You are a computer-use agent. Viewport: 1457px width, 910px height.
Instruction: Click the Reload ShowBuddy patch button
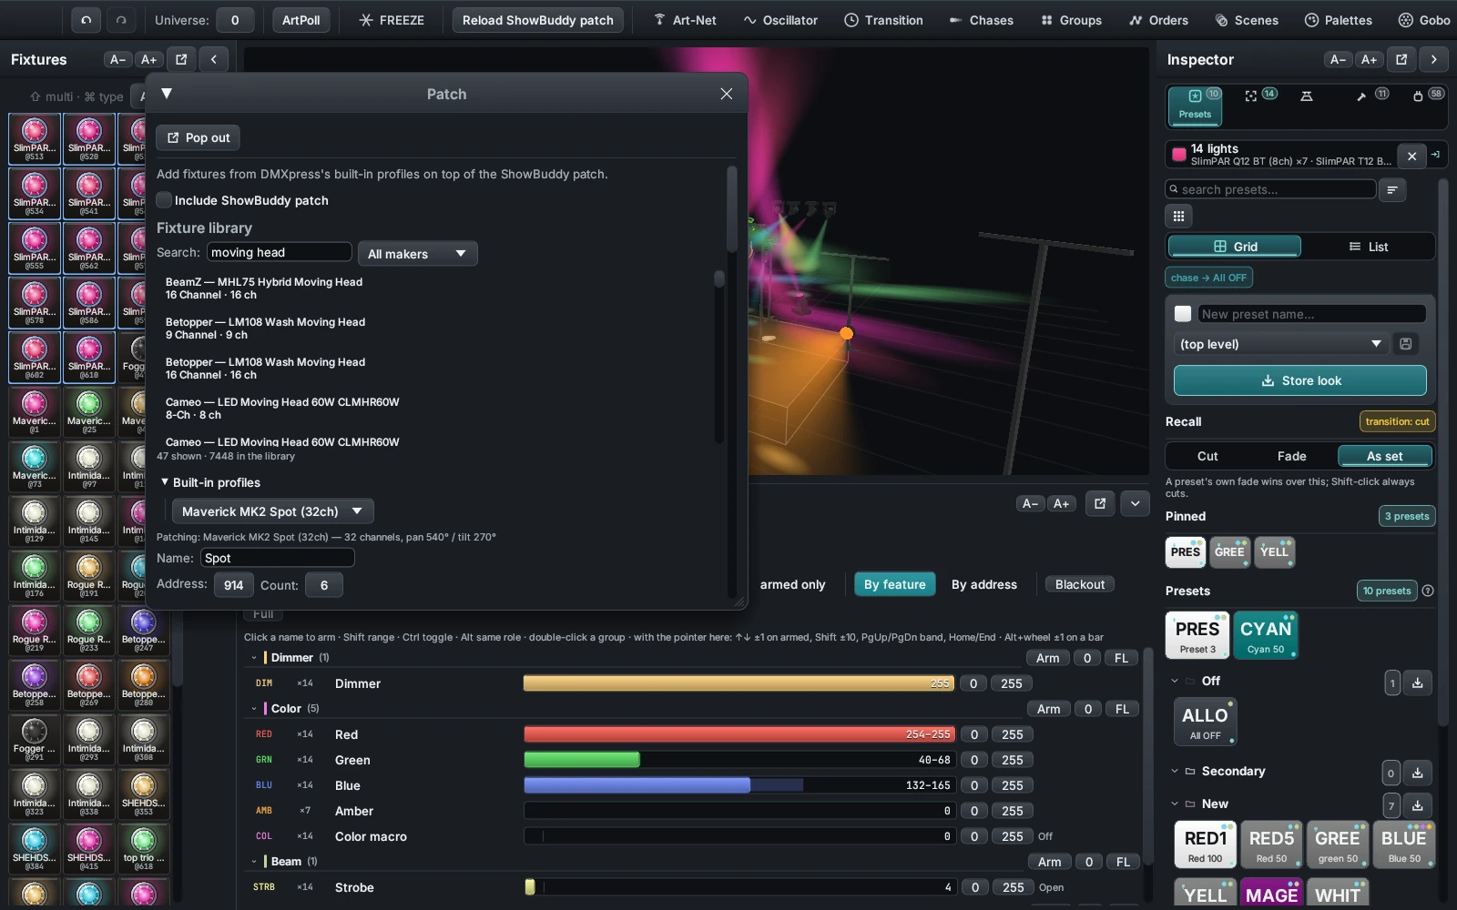point(537,20)
